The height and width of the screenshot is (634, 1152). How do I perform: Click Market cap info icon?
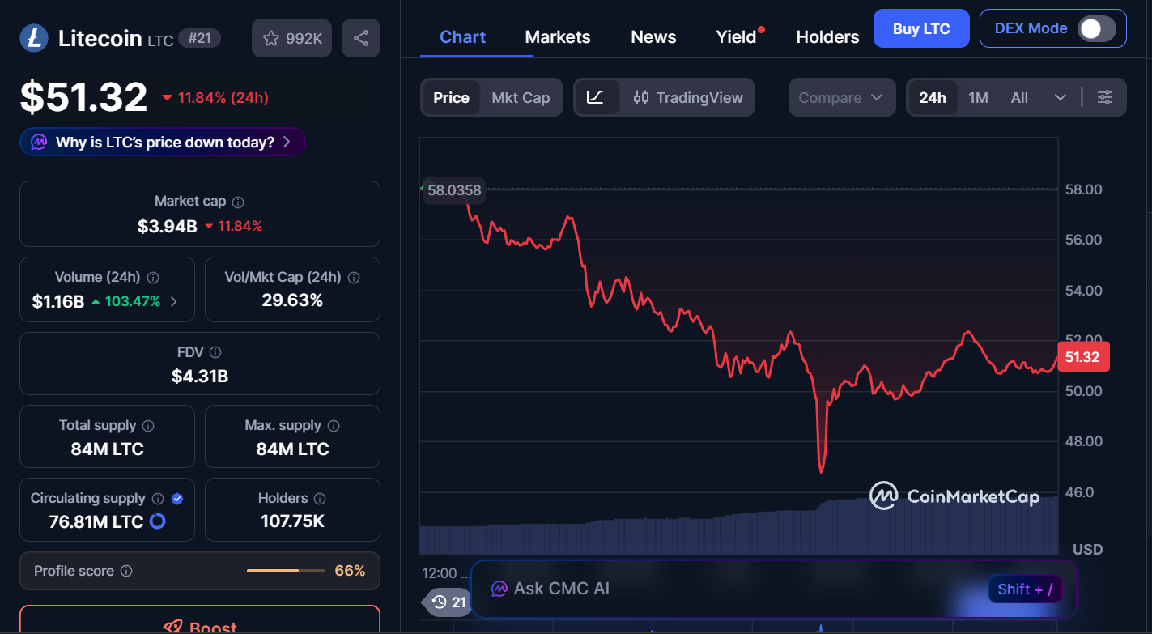238,202
